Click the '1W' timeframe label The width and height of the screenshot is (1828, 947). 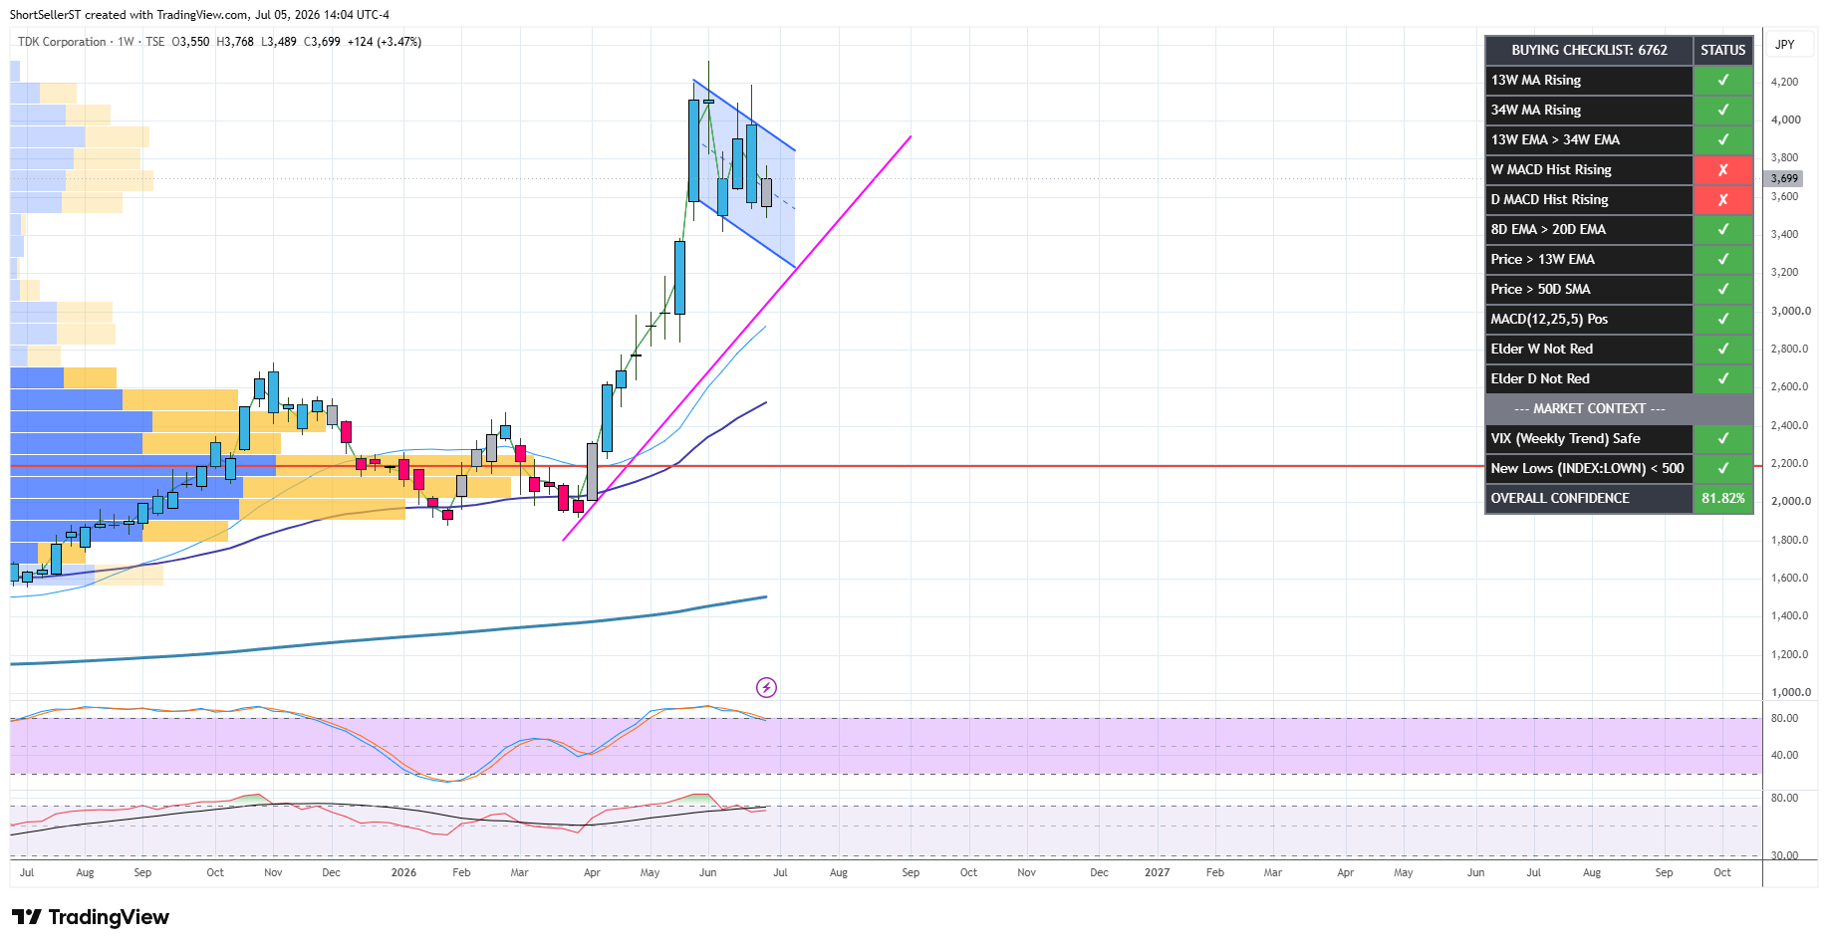click(126, 42)
